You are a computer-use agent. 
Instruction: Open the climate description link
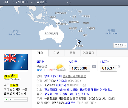pos(78,90)
